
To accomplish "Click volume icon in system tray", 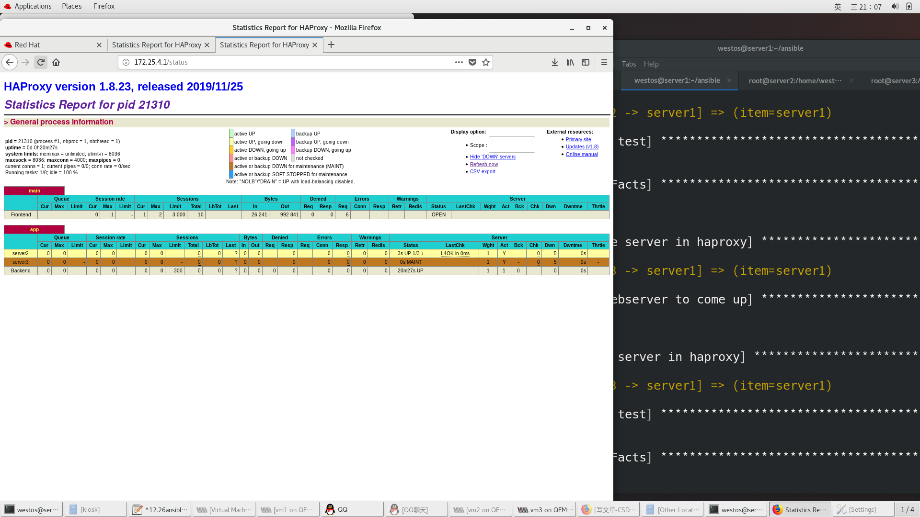I will click(895, 6).
